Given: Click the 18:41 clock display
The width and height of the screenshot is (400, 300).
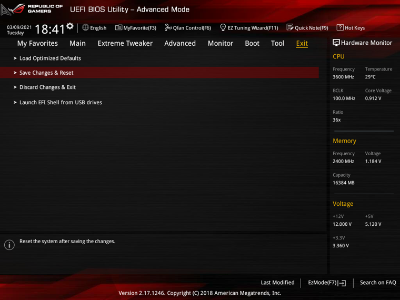Looking at the screenshot, I should click(x=50, y=29).
